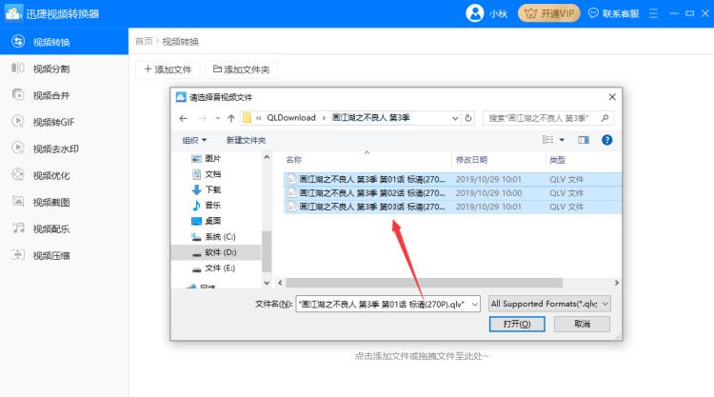This screenshot has width=714, height=397.
Task: Click the refresh icon beside the address bar
Action: point(468,118)
